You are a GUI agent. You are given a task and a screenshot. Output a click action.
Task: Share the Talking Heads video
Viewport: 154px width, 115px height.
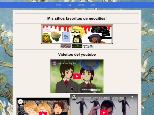click(132, 98)
